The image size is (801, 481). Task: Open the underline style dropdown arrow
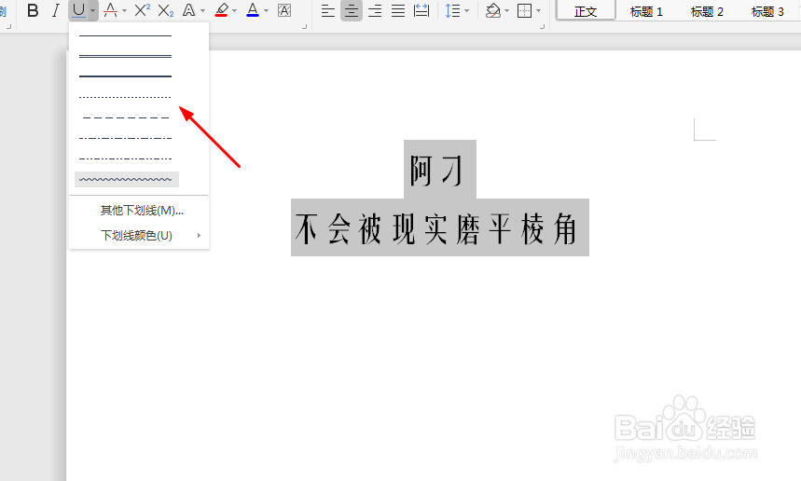(93, 10)
